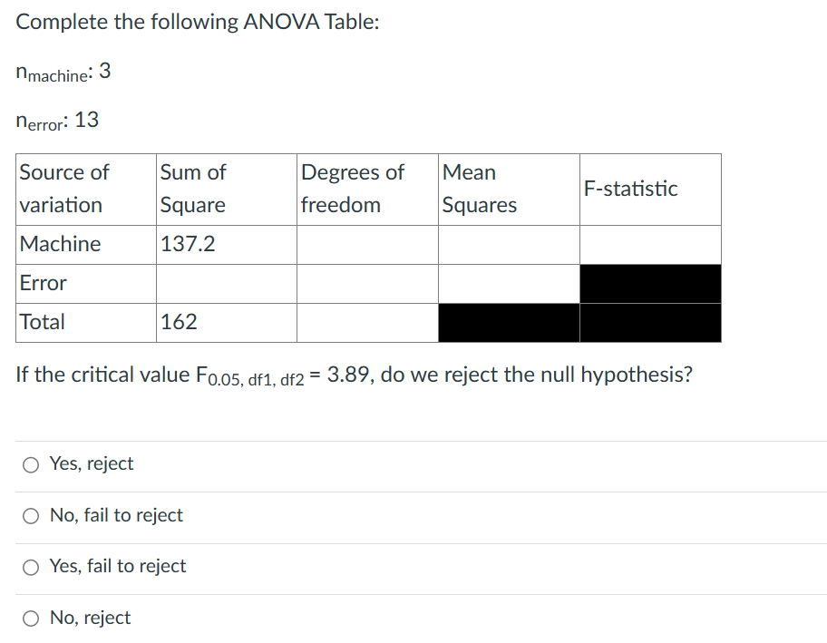Click the 137.2 sum of squares cell
827x643 pixels.
(x=227, y=245)
